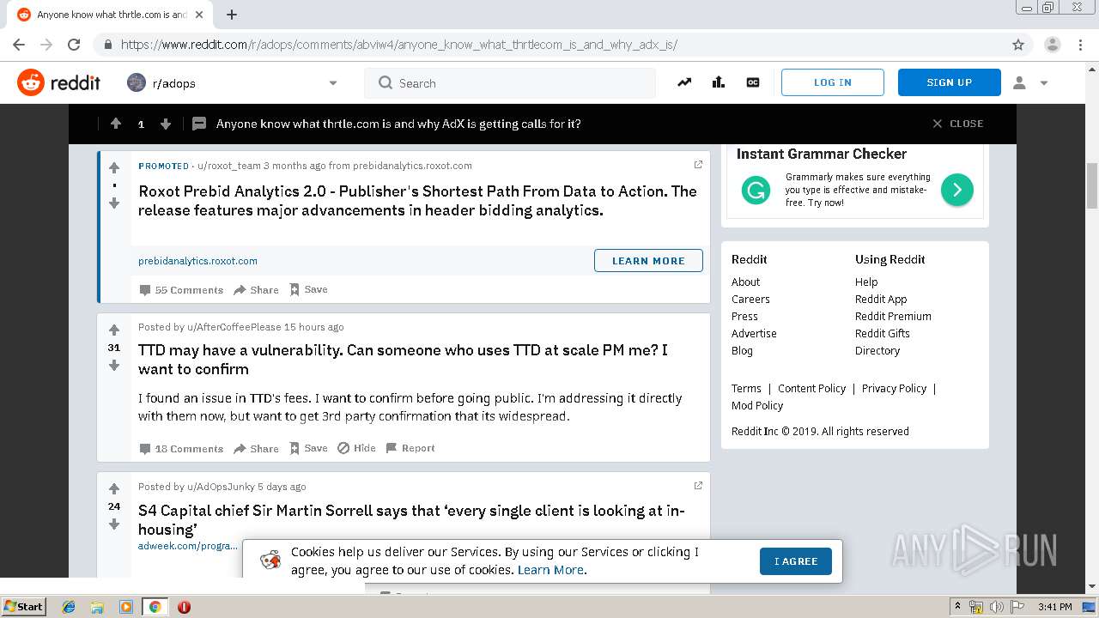Save the TTD vulnerability post

click(308, 448)
